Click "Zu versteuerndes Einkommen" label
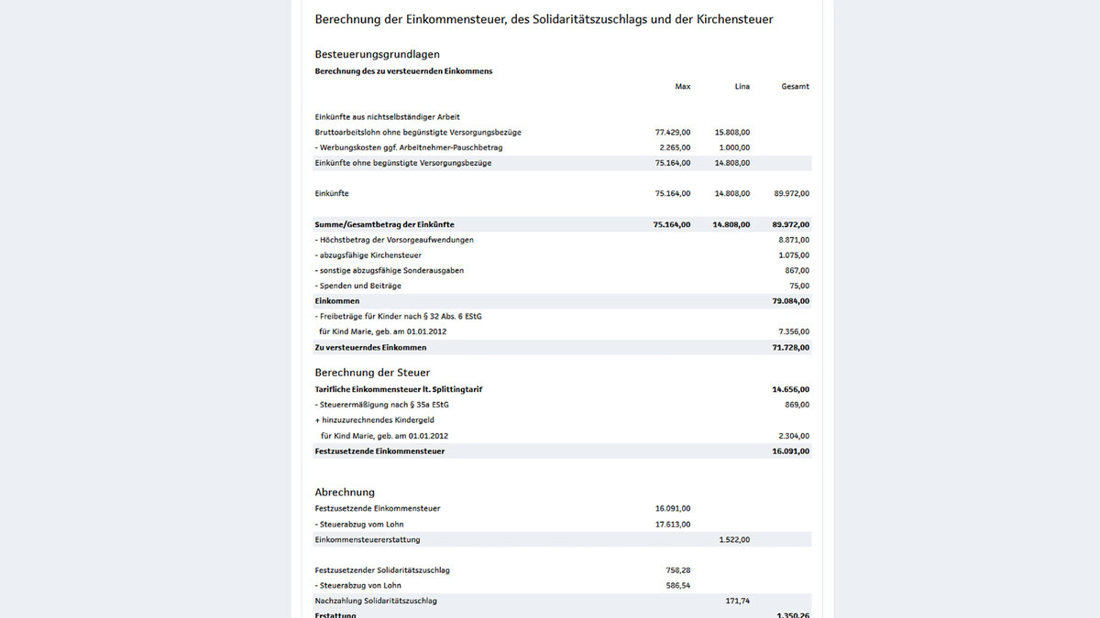This screenshot has height=618, width=1100. pos(371,348)
